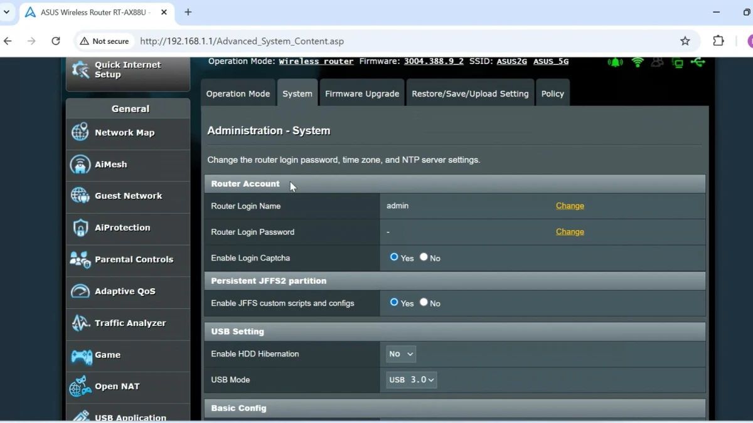This screenshot has height=423, width=753.
Task: Open the USB Mode dropdown
Action: pos(412,380)
